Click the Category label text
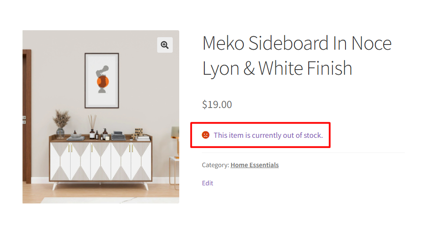The image size is (439, 235). point(215,165)
